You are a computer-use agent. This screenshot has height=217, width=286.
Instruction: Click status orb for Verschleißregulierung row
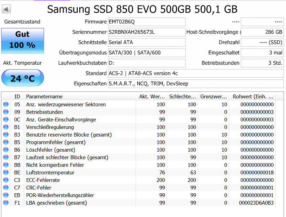(6, 127)
